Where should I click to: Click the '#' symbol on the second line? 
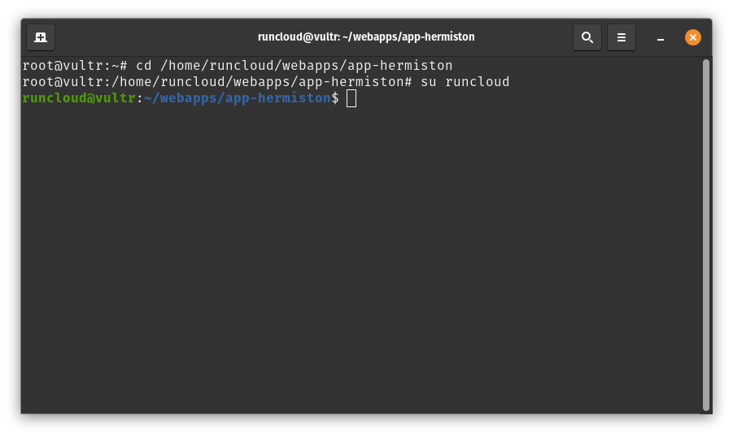408,82
